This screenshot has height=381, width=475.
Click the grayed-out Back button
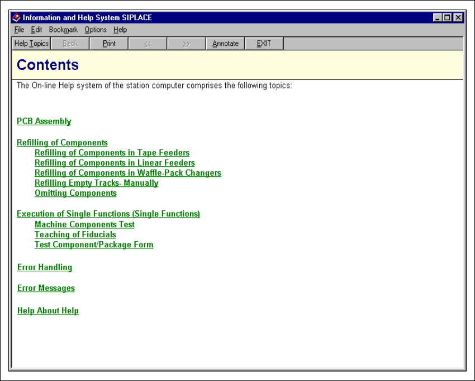70,44
